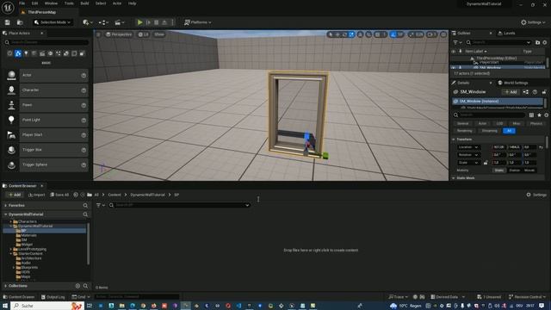Open camera speed setting in viewport
Image resolution: width=551 pixels, height=310 pixels.
pos(431,34)
